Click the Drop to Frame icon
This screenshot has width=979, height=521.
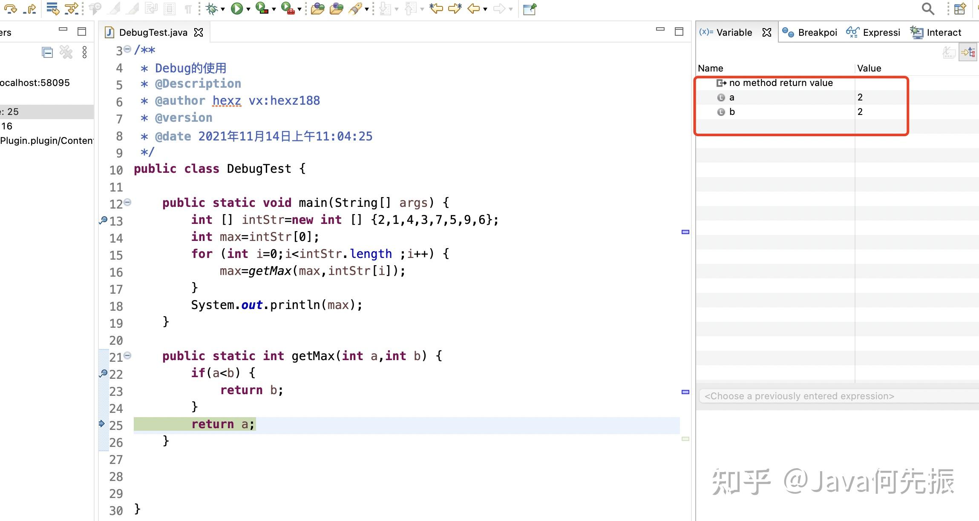click(x=52, y=9)
